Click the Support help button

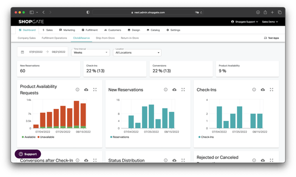[x=28, y=154]
